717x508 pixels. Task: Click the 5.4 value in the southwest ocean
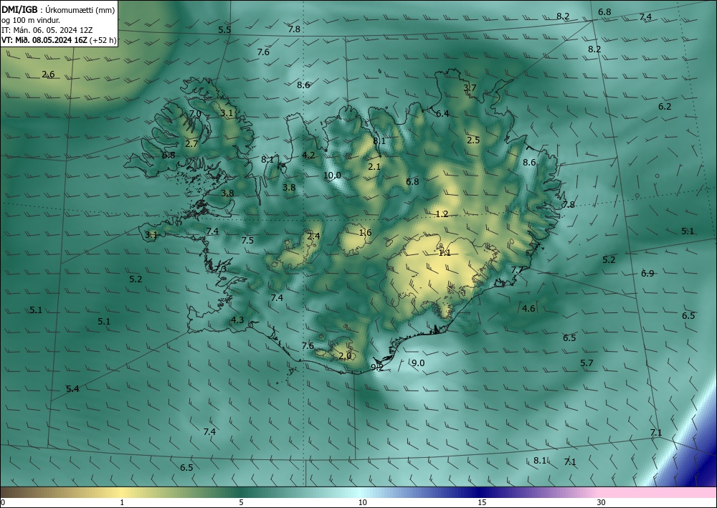pos(72,389)
